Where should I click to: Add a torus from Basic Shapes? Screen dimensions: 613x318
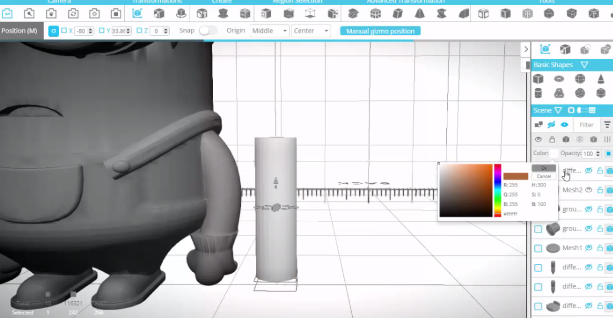pyautogui.click(x=559, y=79)
